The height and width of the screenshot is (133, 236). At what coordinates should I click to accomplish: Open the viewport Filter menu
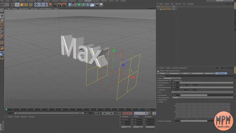point(45,8)
